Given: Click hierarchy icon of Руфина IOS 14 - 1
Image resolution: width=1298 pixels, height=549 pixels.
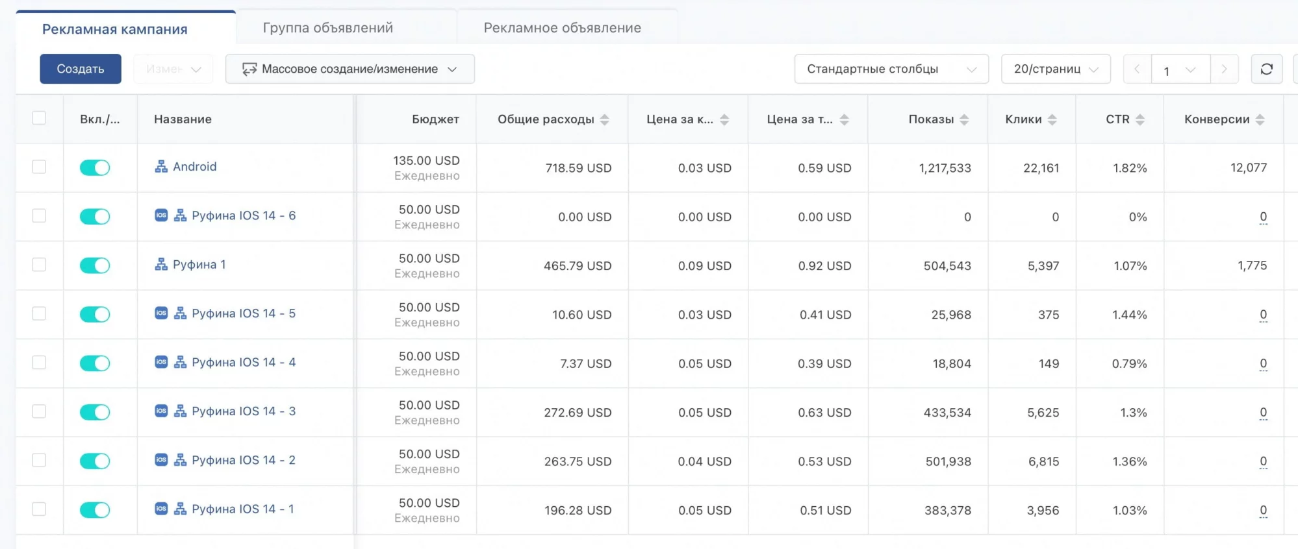Looking at the screenshot, I should point(181,509).
